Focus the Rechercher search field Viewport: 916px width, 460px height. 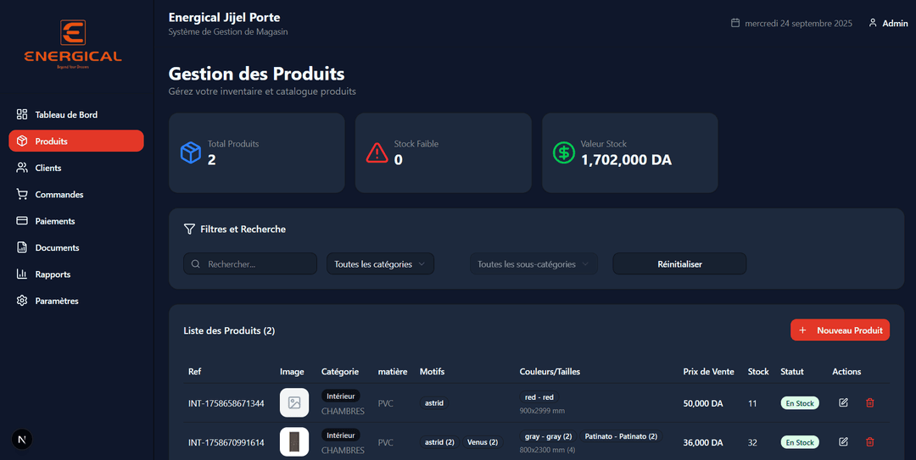coord(254,264)
